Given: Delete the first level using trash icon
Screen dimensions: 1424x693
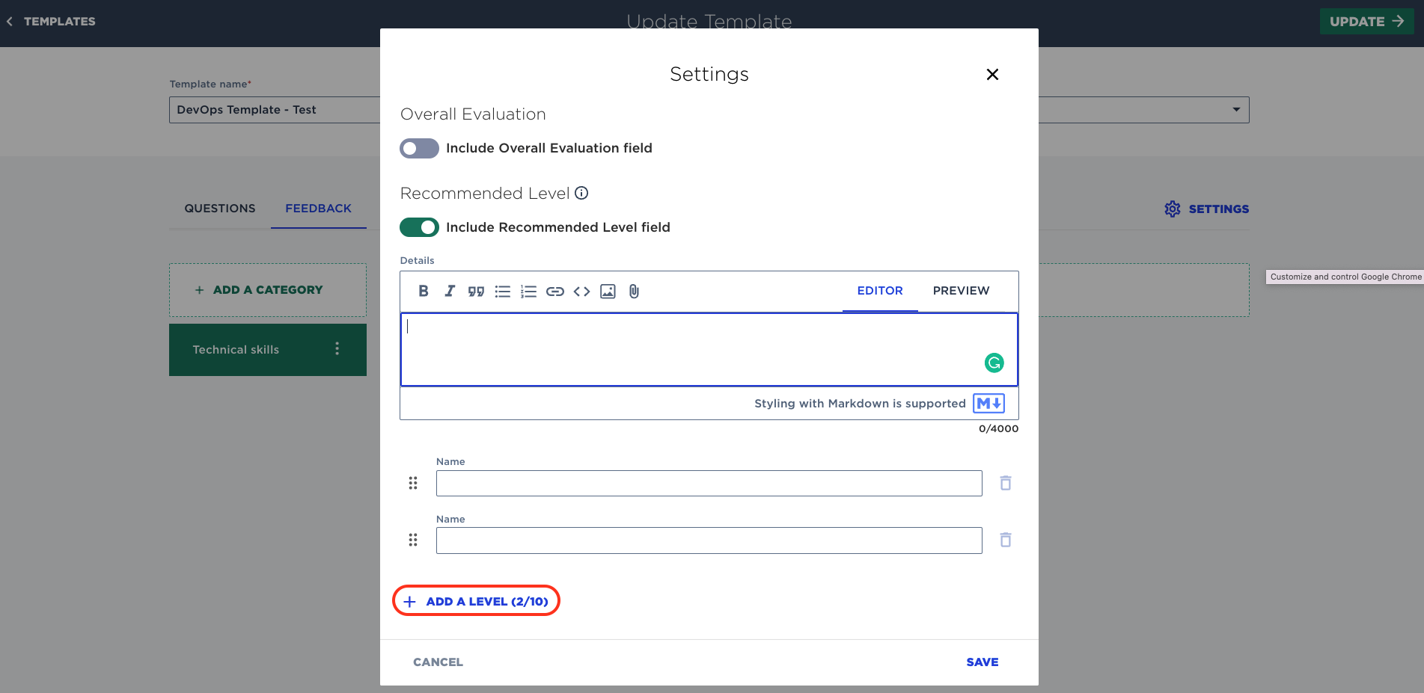Looking at the screenshot, I should pyautogui.click(x=1006, y=484).
